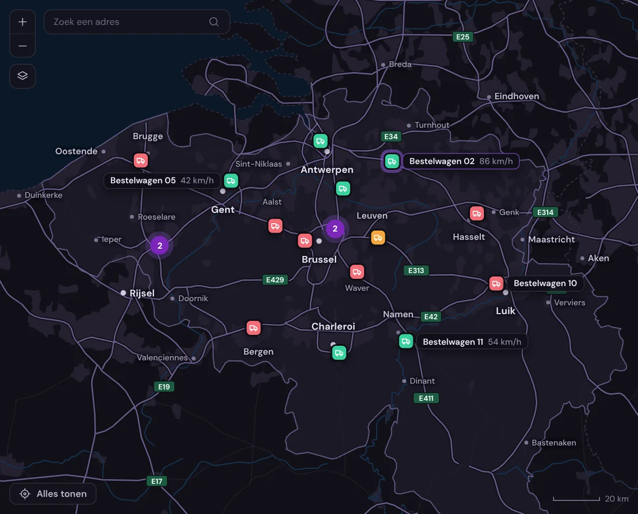Click the 20 km scale bar
Screen dimensions: 638x514
(x=591, y=498)
